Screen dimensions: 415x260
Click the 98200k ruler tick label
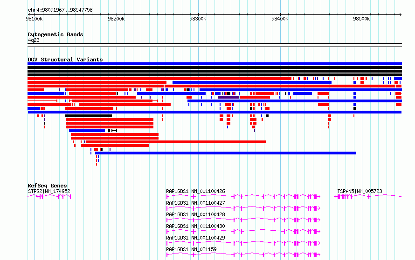coord(116,19)
